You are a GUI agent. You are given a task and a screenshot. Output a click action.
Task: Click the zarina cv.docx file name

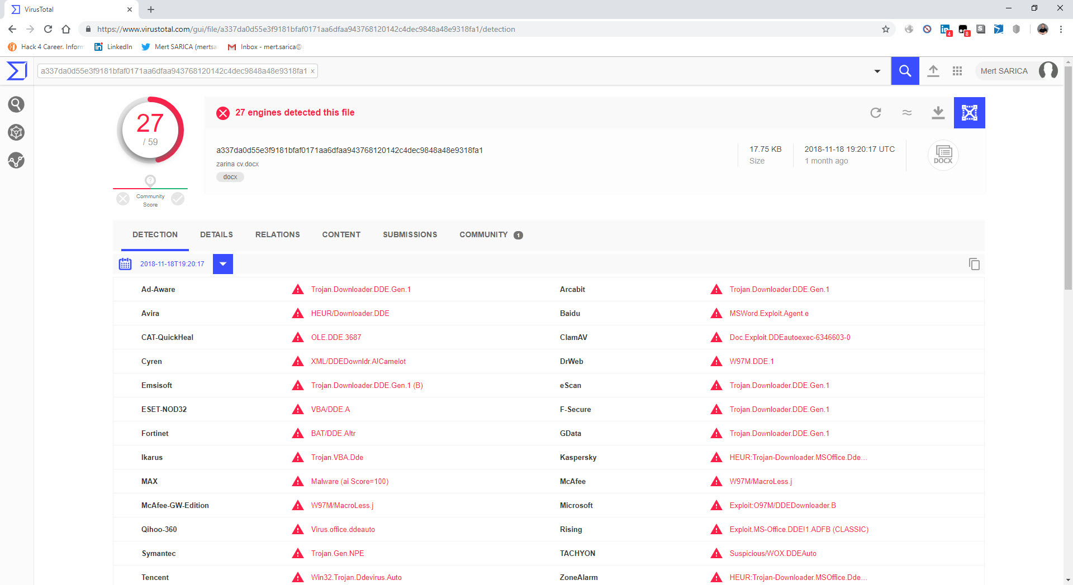click(238, 164)
